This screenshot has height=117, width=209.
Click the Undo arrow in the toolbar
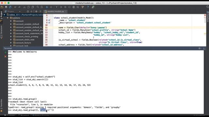[x=15, y=7]
